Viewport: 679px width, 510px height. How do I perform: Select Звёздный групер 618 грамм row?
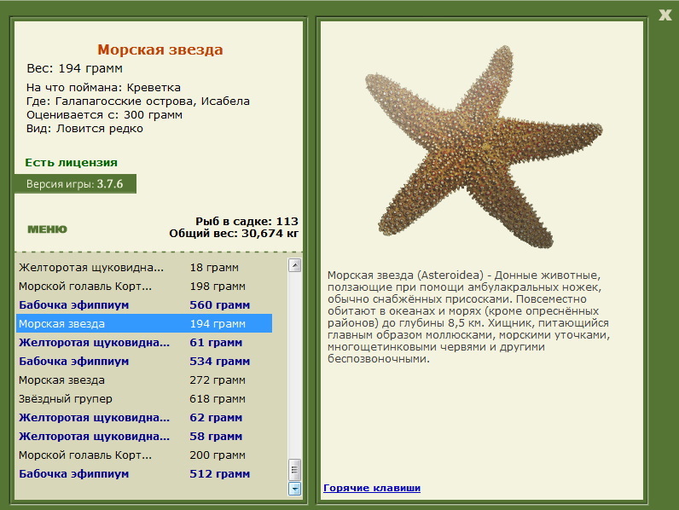tap(144, 399)
